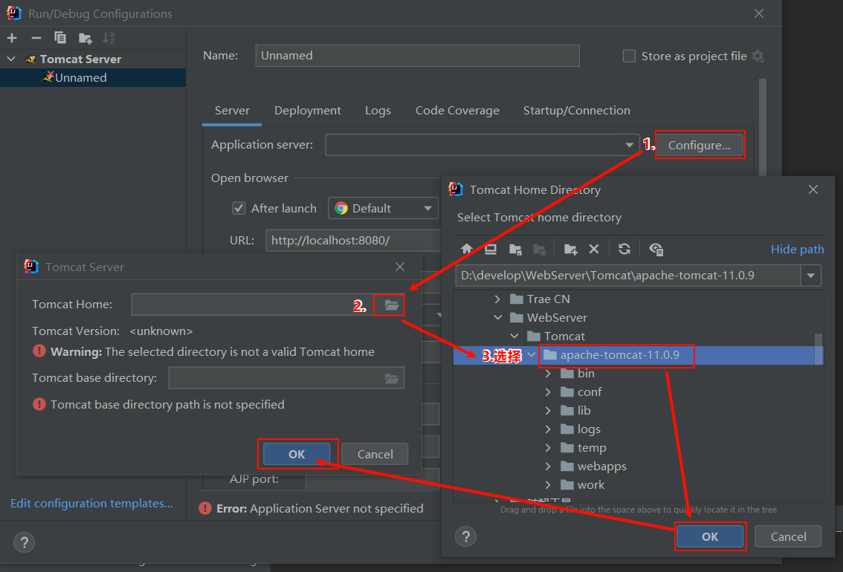Toggle After launch checkbox
Screen dimensions: 843x572
pyautogui.click(x=239, y=208)
